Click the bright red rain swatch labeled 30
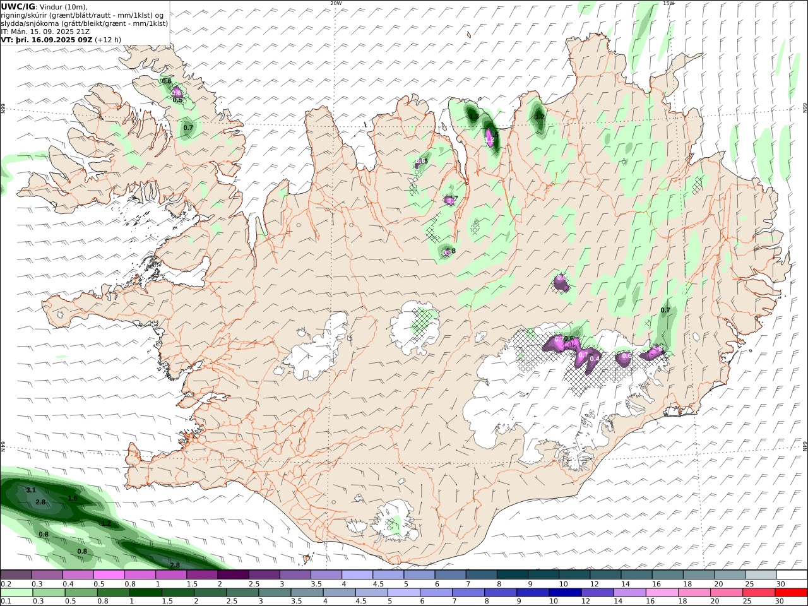This screenshot has width=808, height=606. click(x=790, y=593)
